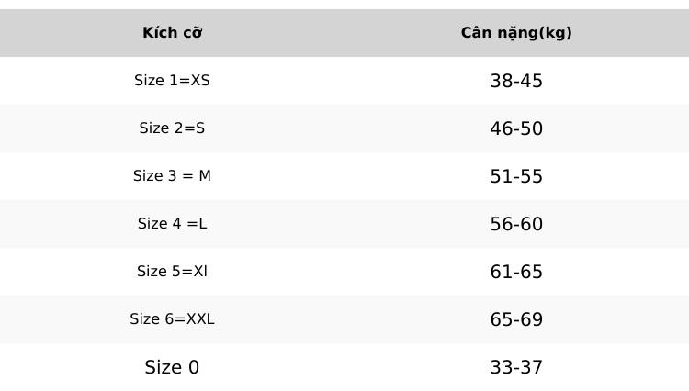Select the 61-65 weight cell

pyautogui.click(x=516, y=272)
